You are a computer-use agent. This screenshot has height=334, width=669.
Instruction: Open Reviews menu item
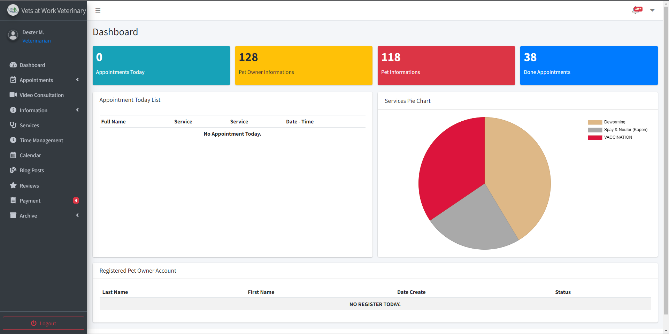tap(44, 185)
